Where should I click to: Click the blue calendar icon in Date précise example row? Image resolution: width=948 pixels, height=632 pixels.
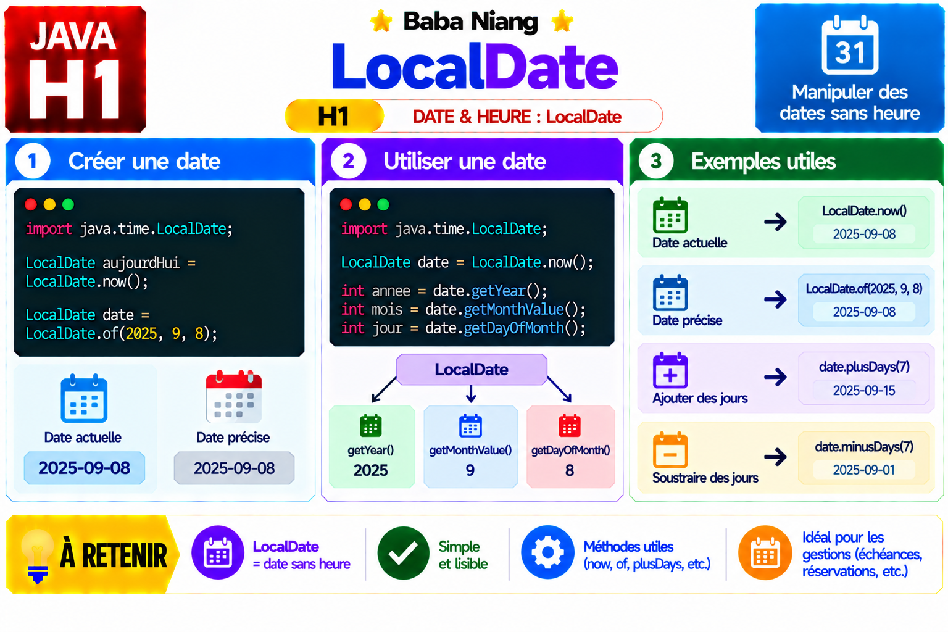[670, 293]
